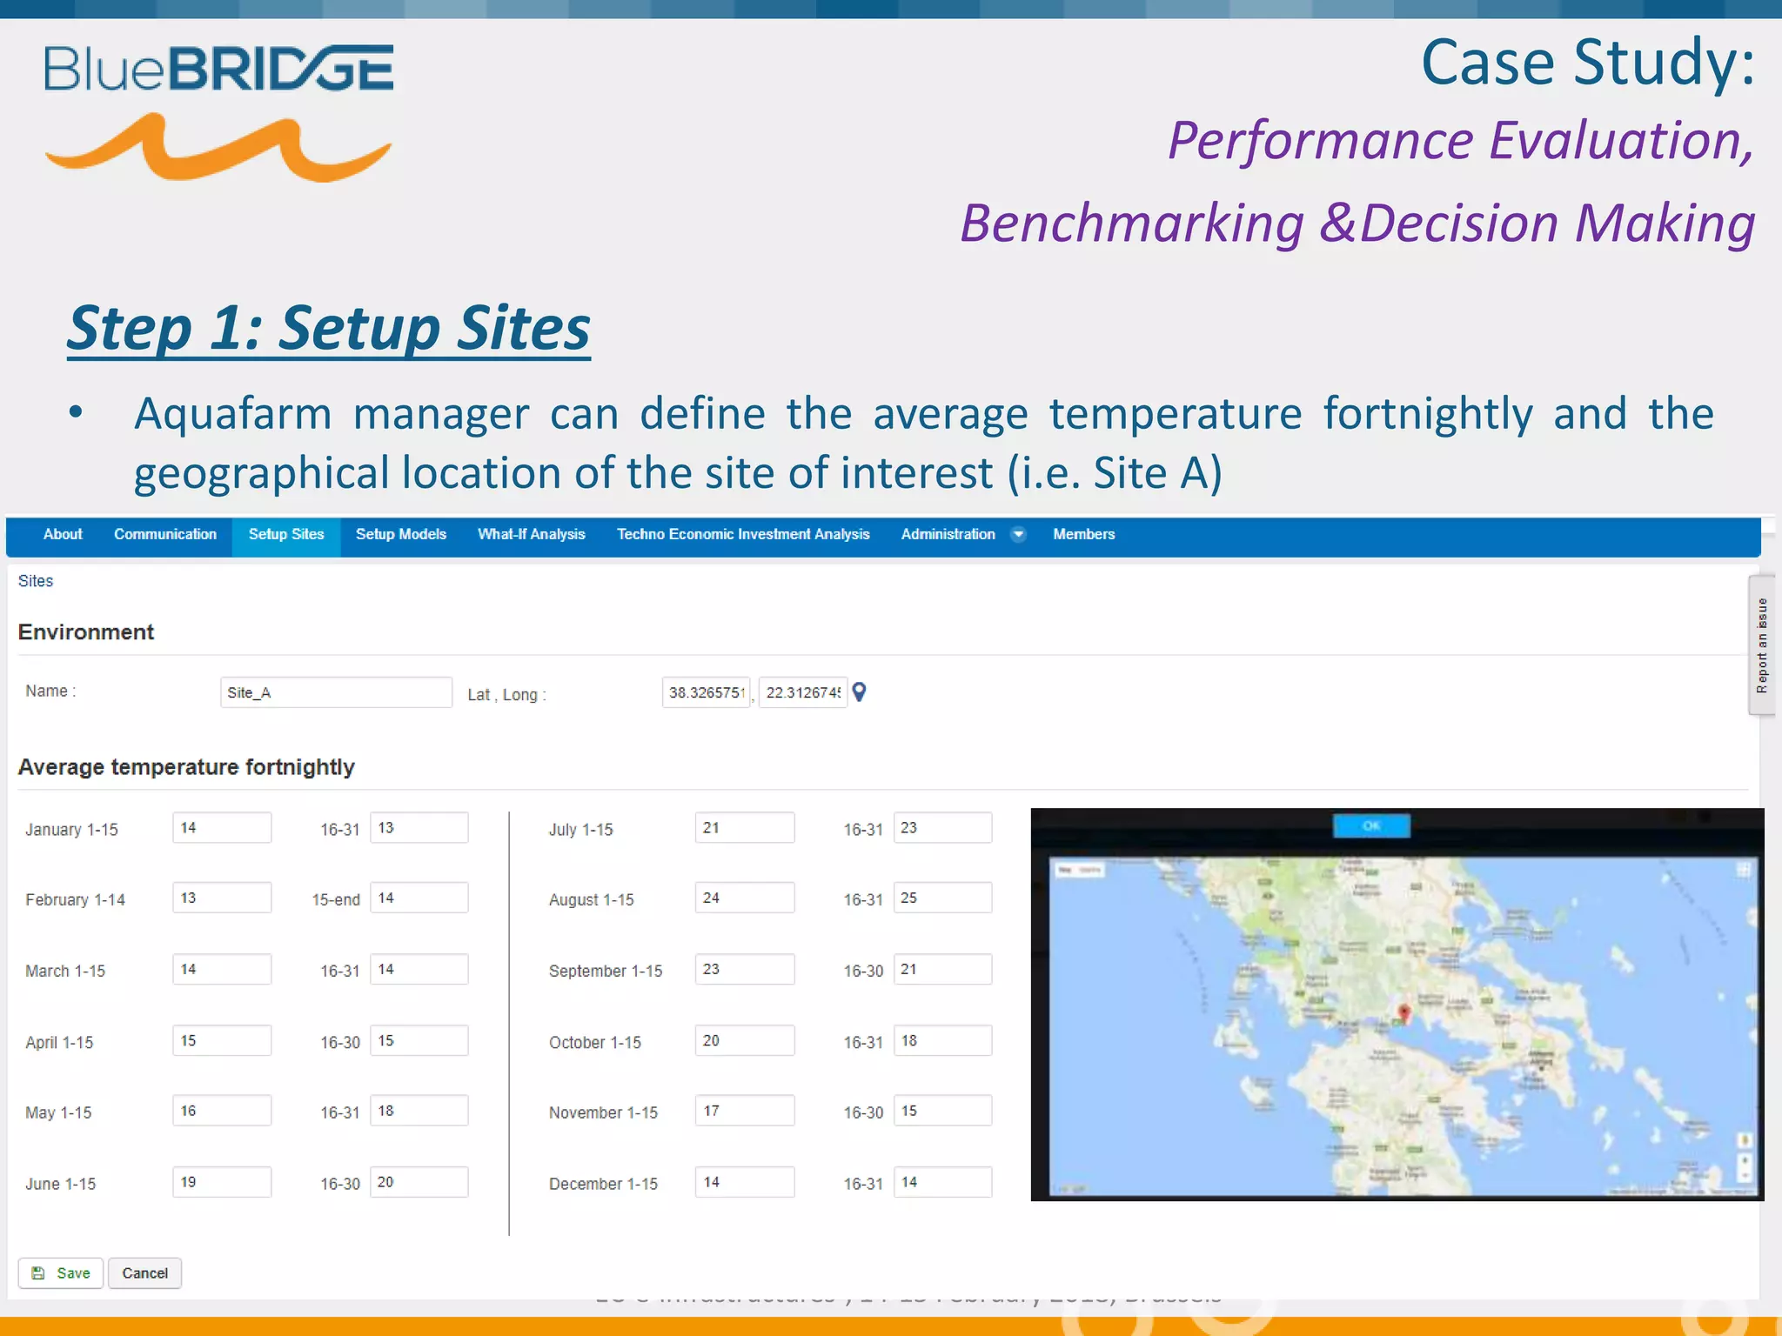Click September 1-15 temperature field
This screenshot has width=1782, height=1336.
click(745, 969)
